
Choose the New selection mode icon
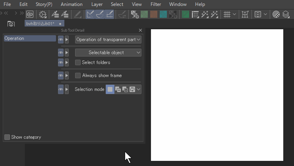click(x=110, y=90)
